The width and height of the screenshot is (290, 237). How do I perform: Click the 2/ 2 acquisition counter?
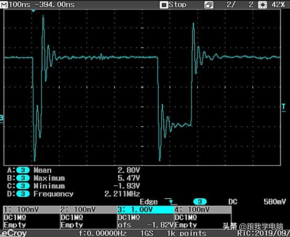240,5
